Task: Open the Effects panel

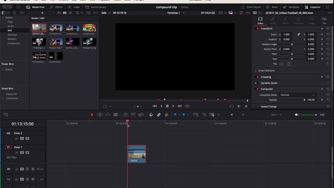Action: pyautogui.click(x=56, y=7)
